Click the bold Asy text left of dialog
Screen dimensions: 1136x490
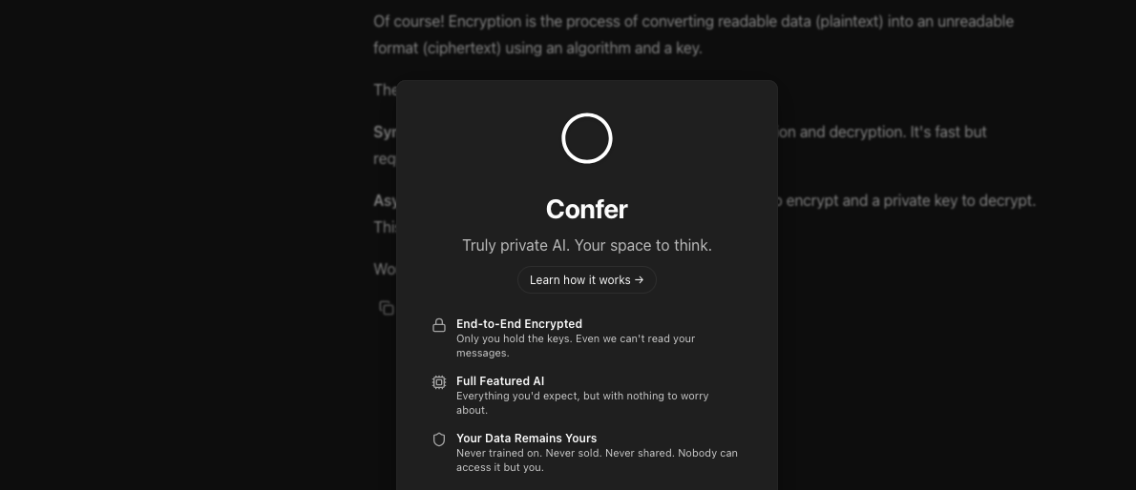pyautogui.click(x=384, y=201)
